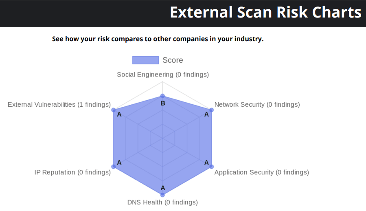Click the Social Engineering axis label

163,75
